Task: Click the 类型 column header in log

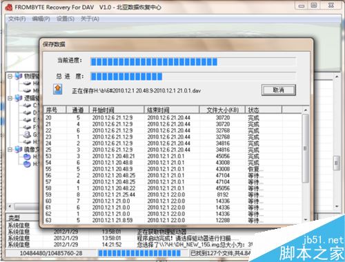Action: 23,217
